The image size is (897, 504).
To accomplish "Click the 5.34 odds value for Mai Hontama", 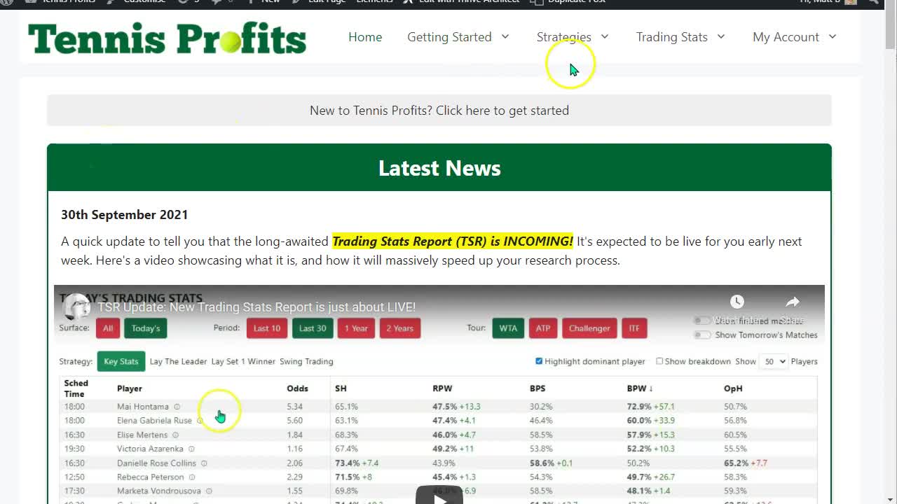I will click(x=294, y=407).
